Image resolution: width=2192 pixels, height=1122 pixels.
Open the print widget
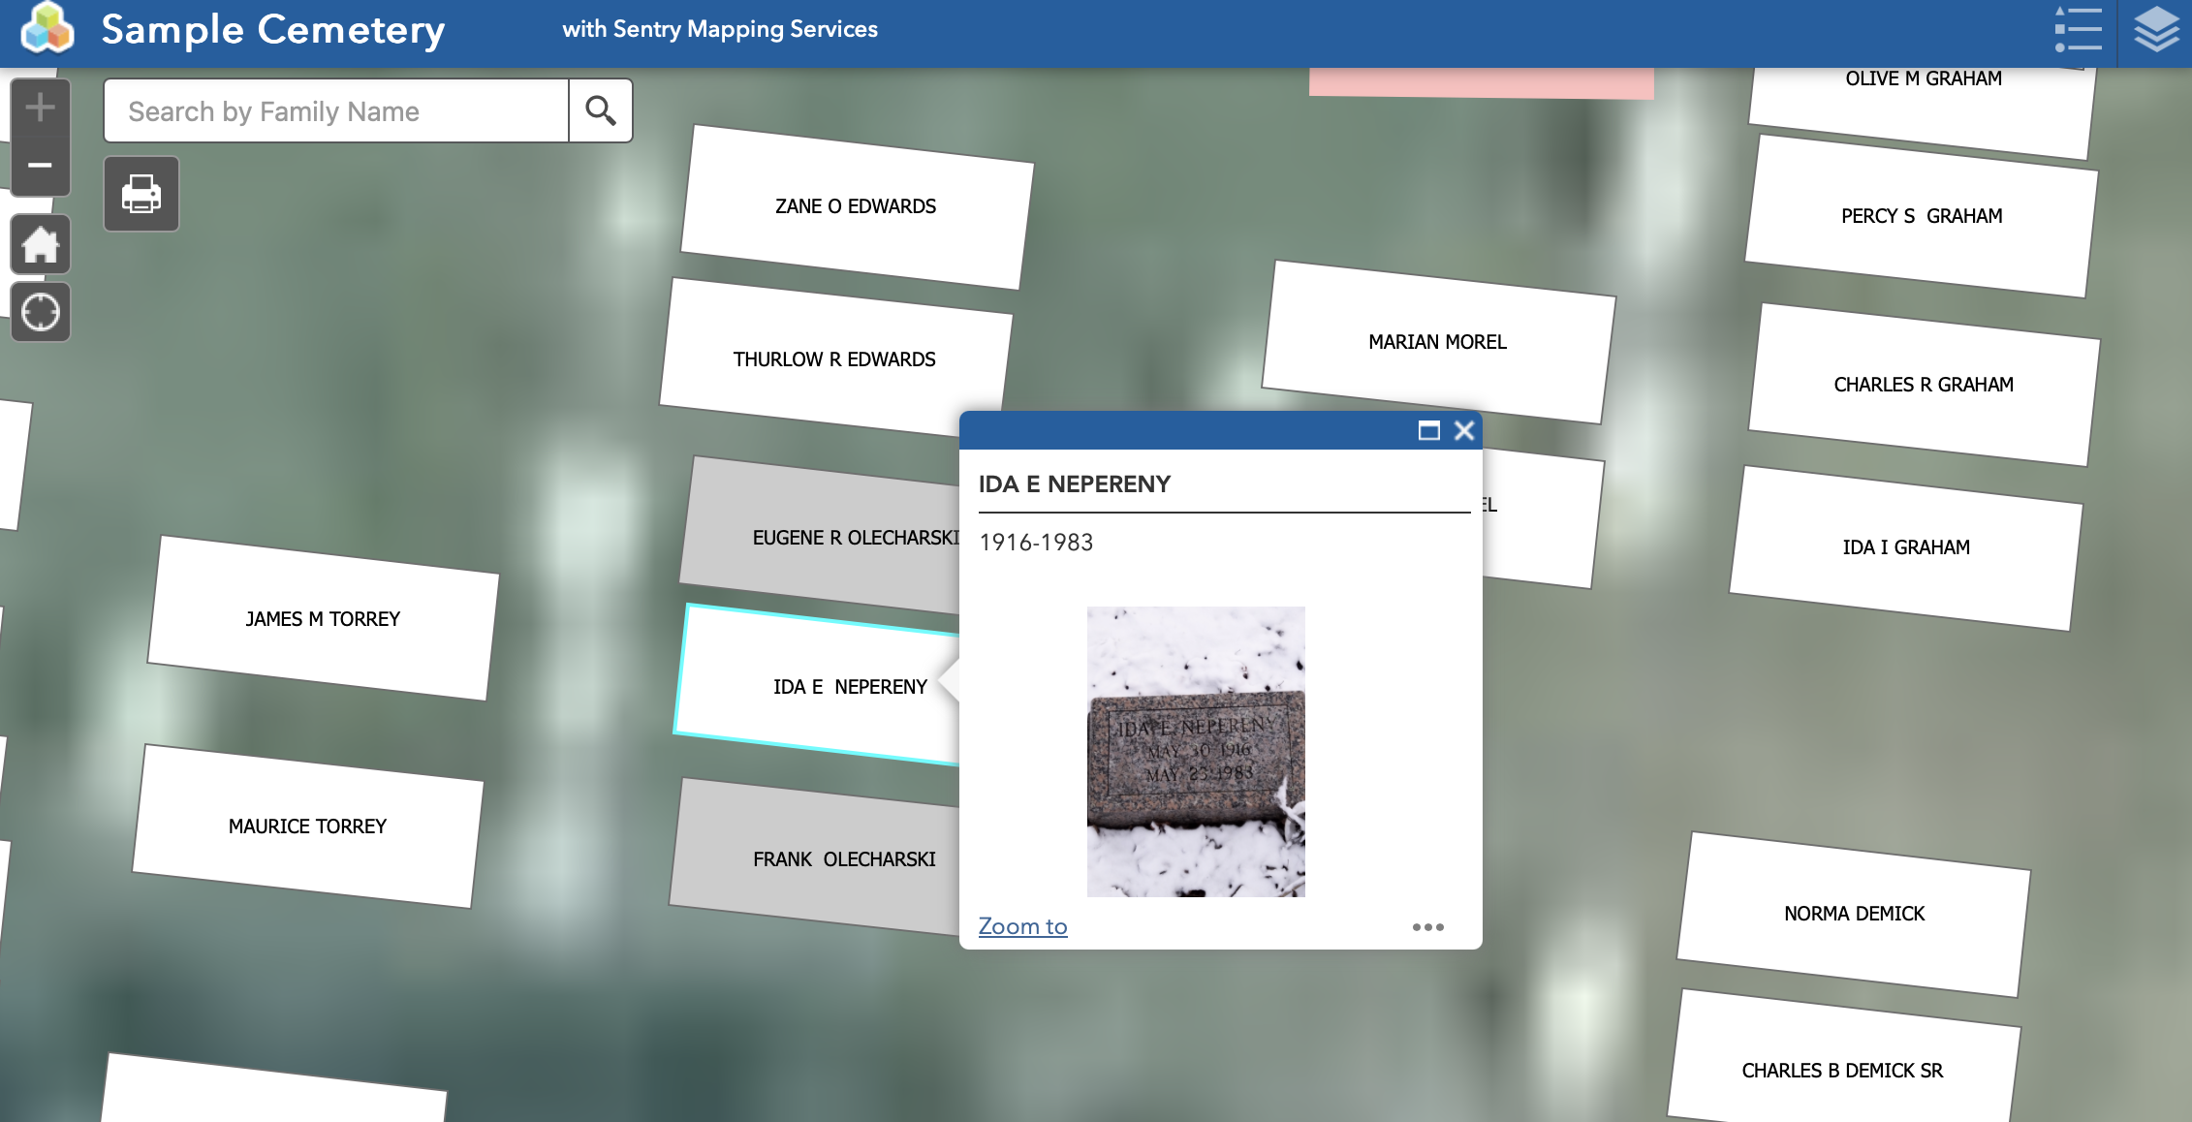pyautogui.click(x=141, y=194)
